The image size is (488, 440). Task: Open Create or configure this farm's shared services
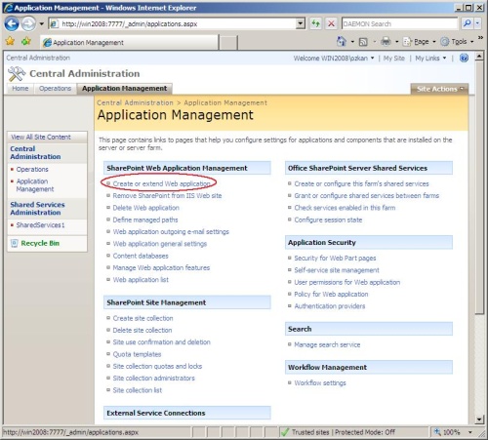tap(361, 183)
